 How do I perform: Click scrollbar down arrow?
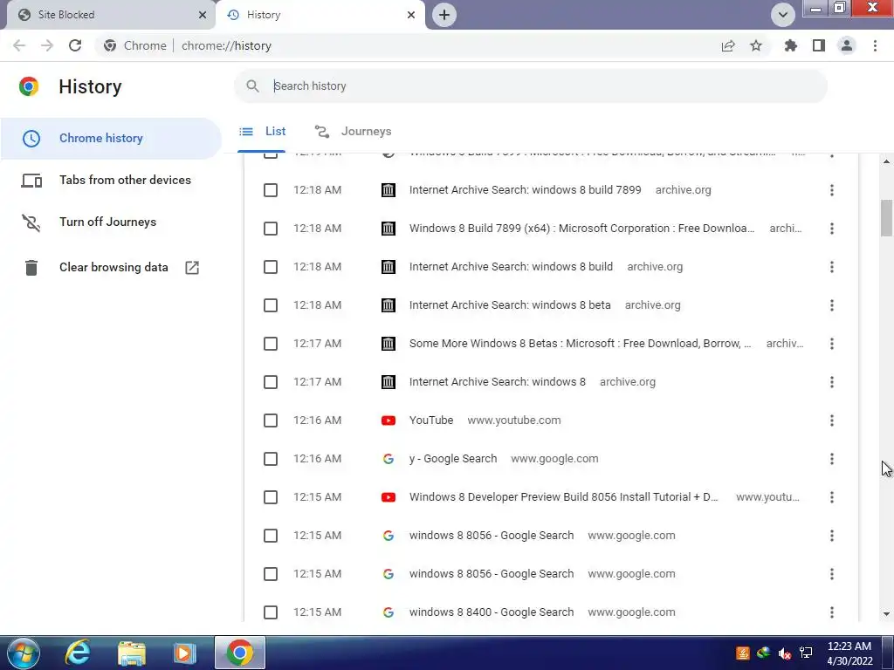[886, 614]
